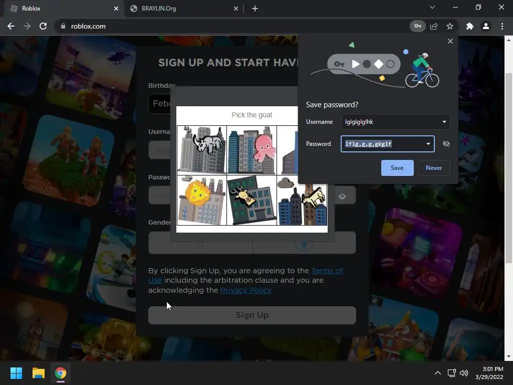This screenshot has width=513, height=385.
Task: Click the Chrome taskbar icon
Action: (61, 373)
